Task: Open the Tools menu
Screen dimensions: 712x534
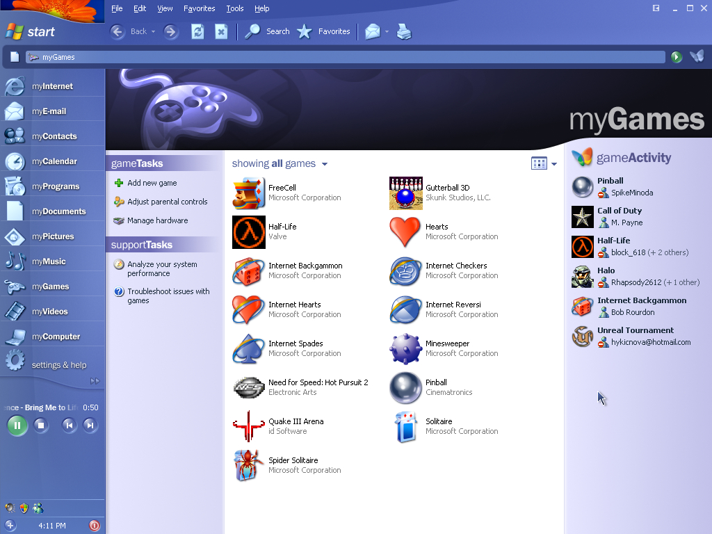Action: pos(234,8)
